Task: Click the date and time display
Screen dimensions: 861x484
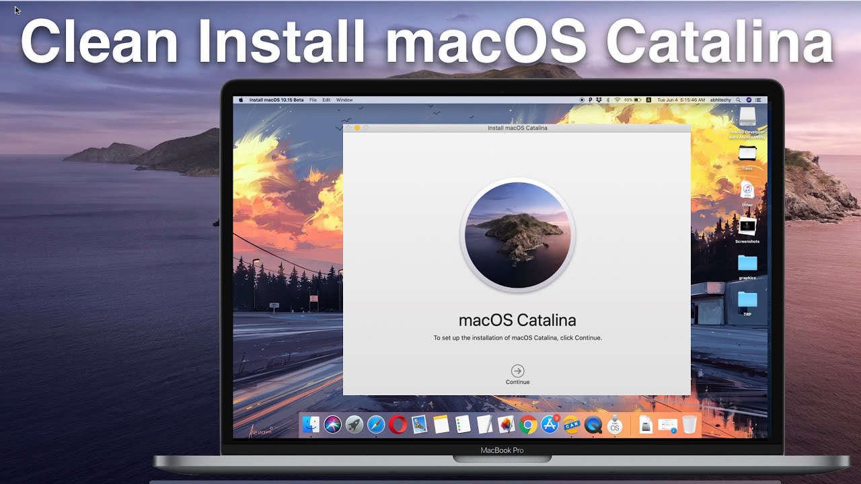Action: tap(681, 99)
